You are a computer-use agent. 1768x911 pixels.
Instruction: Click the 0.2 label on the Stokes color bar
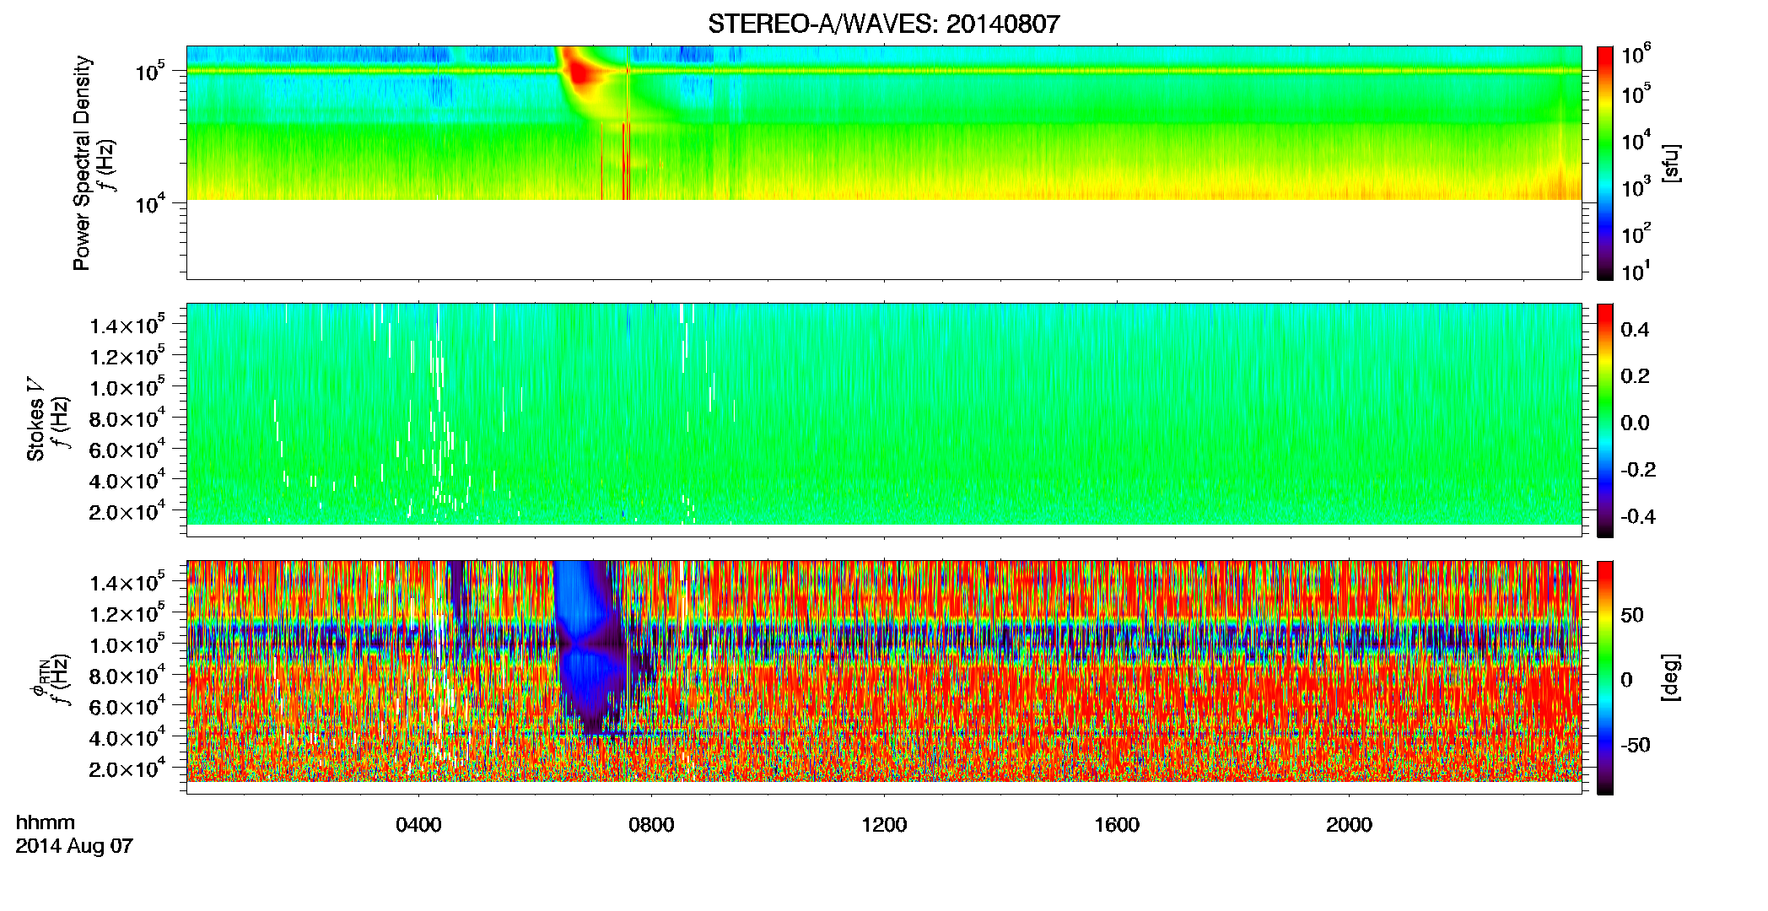click(1635, 376)
